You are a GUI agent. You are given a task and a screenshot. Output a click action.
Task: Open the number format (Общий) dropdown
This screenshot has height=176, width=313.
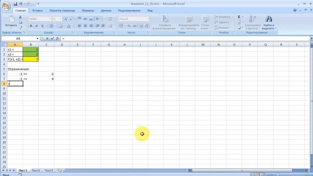[x=147, y=19]
